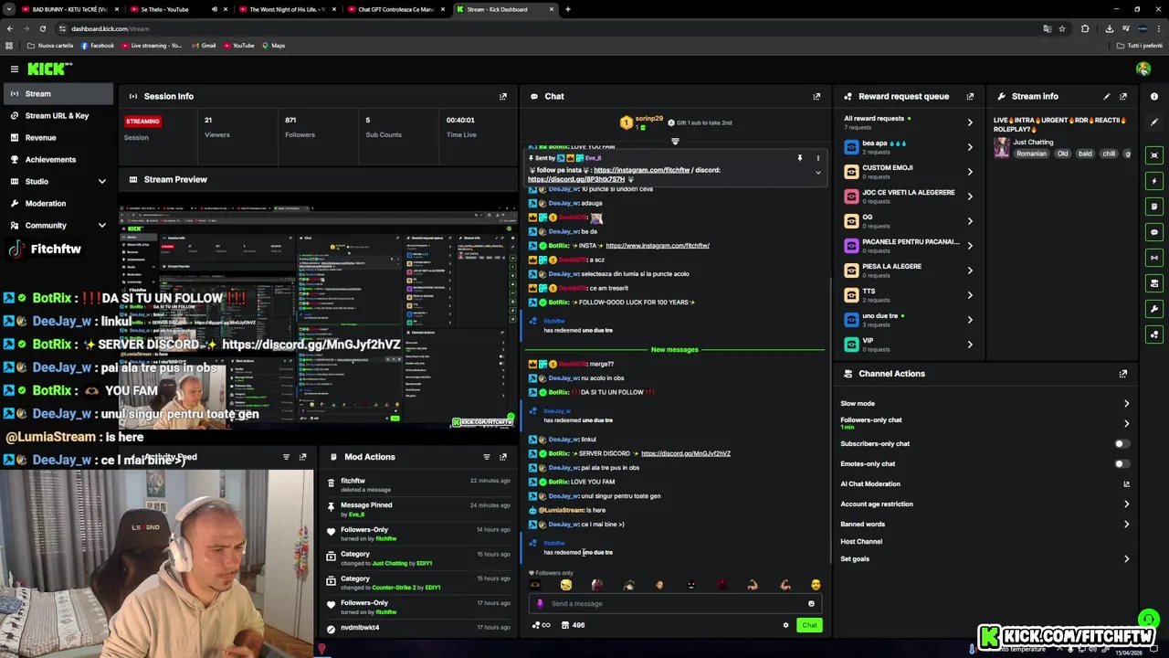Open Stream URL & Key page

click(x=57, y=115)
